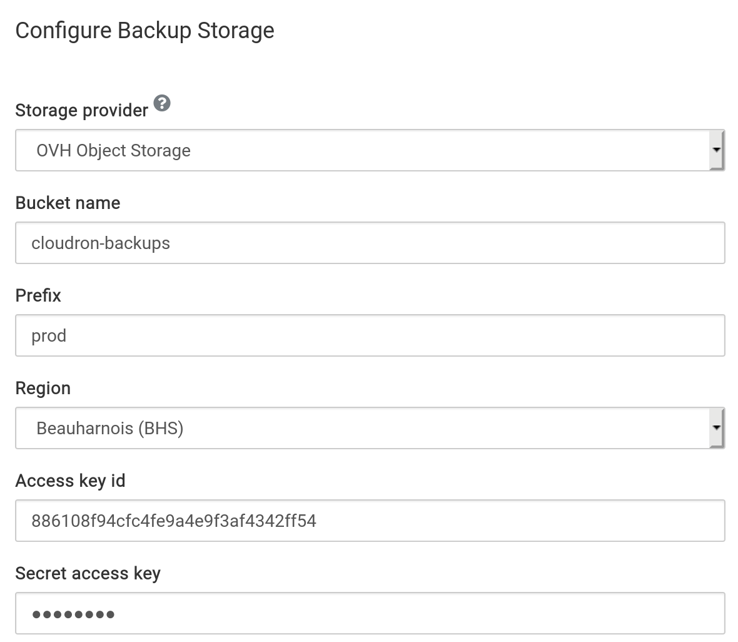Click the 'cloudron-backups' text in bucket field
The image size is (738, 642).
coord(101,243)
